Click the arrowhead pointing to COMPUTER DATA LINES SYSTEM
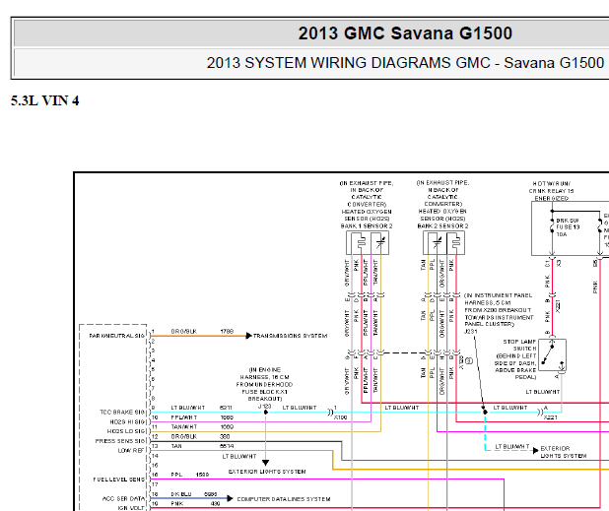The image size is (609, 511). point(230,498)
